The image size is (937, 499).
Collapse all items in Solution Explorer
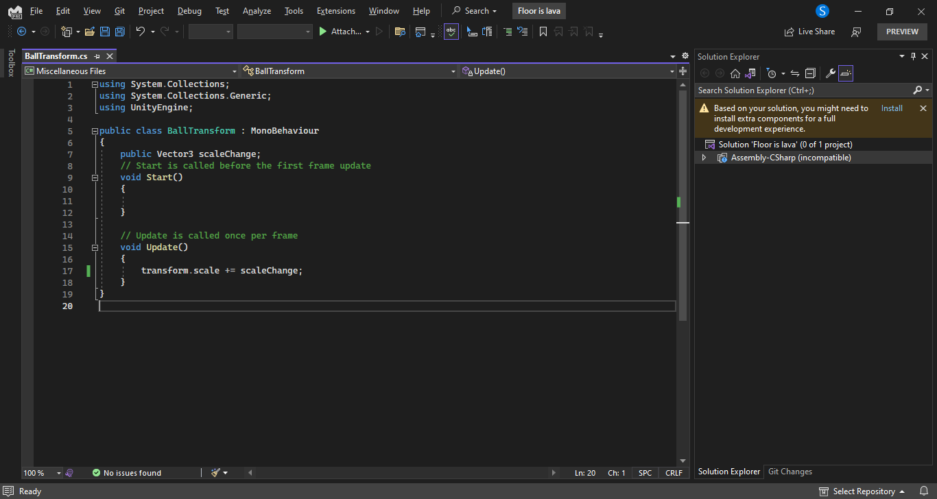pos(810,73)
